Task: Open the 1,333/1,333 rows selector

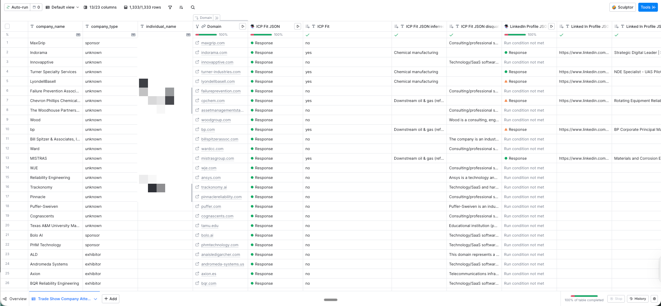Action: coord(142,7)
